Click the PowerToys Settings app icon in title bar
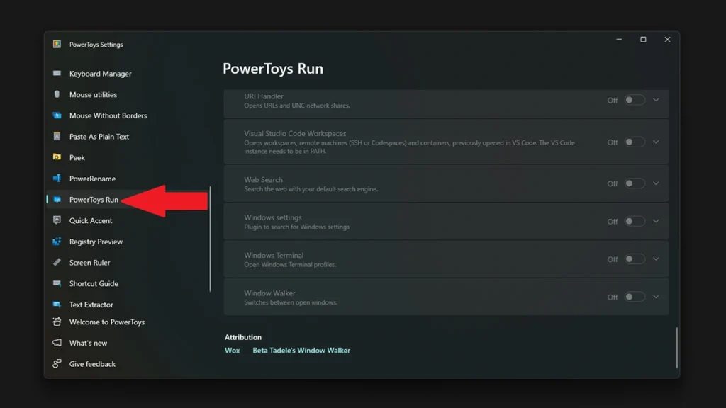The width and height of the screenshot is (726, 408). click(x=57, y=44)
